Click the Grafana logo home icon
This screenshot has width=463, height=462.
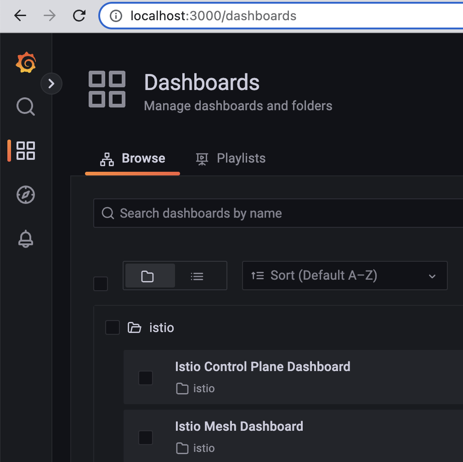(26, 62)
